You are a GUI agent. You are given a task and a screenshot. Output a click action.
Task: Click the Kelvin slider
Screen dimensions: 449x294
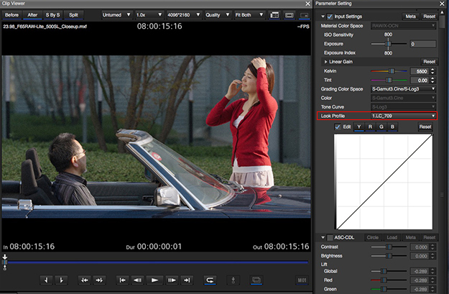pos(392,71)
